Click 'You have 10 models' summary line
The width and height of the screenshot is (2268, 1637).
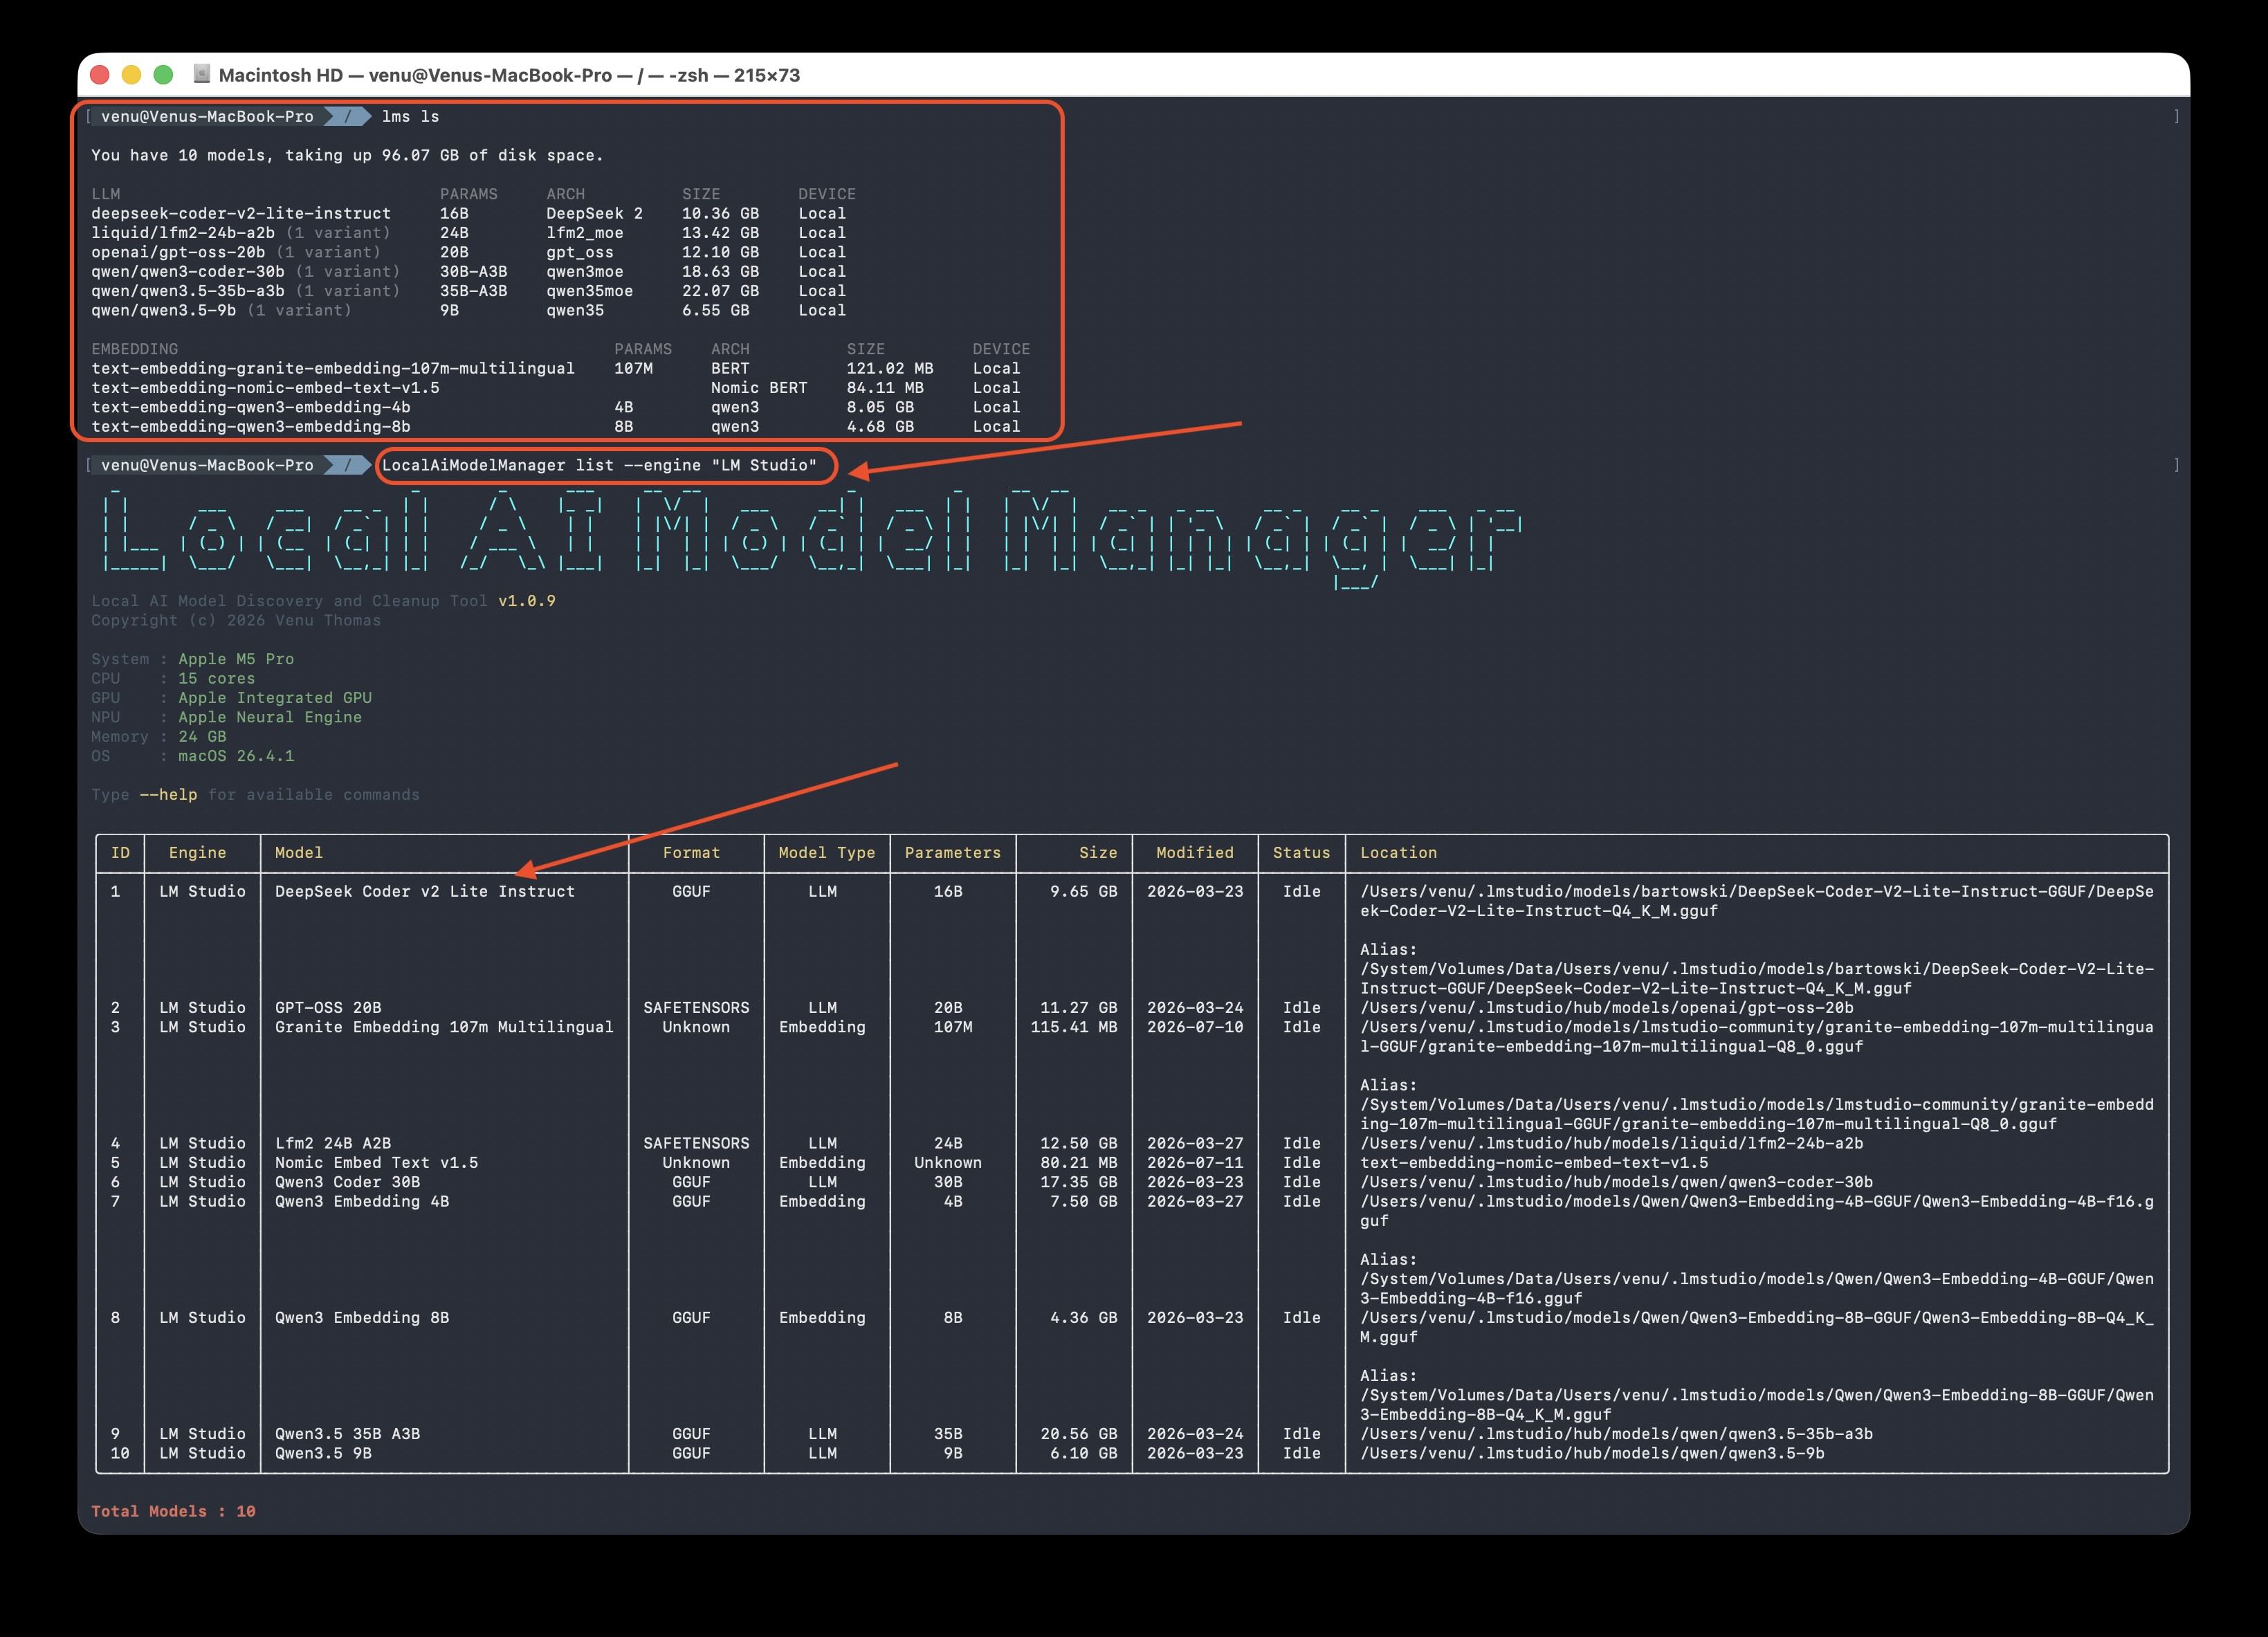click(347, 155)
